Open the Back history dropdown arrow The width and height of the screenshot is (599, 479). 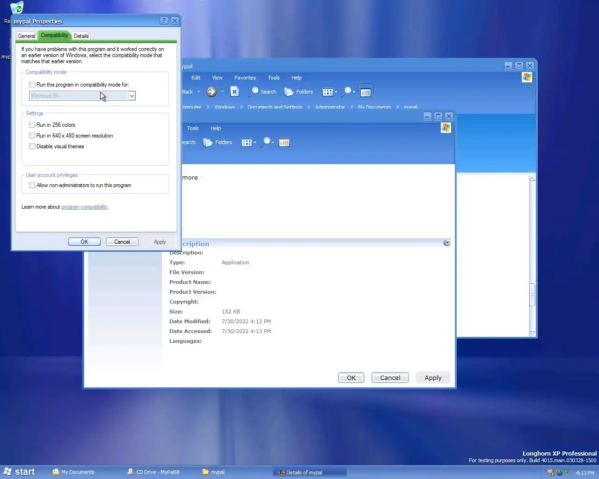[198, 92]
